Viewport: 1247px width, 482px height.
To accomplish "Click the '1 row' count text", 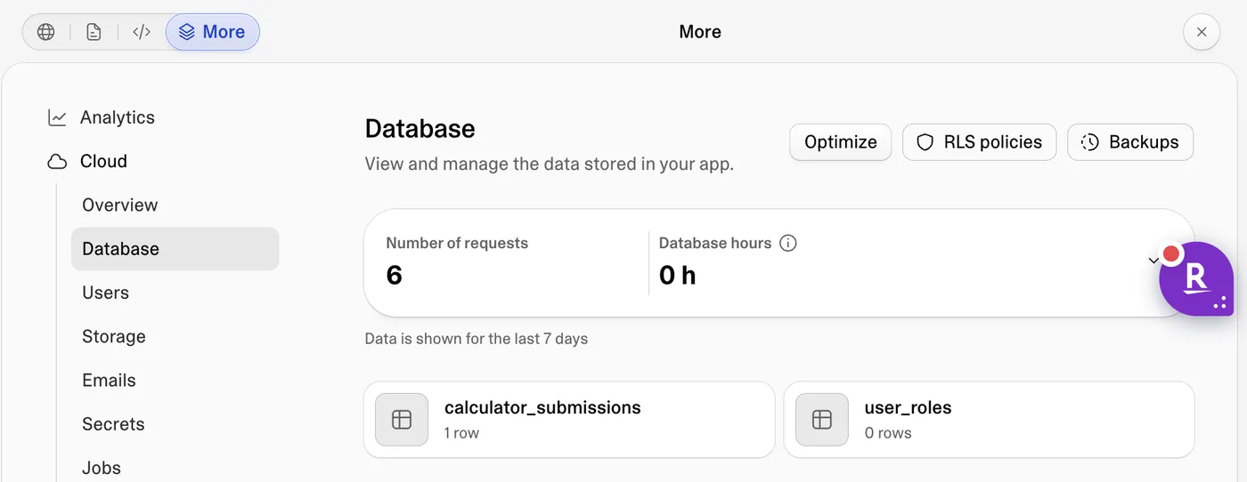I will (461, 433).
